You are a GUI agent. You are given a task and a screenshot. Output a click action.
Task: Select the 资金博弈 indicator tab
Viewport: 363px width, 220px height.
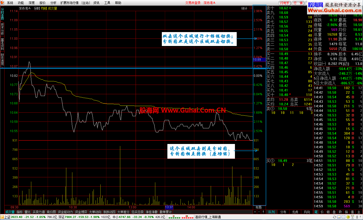click(81, 212)
